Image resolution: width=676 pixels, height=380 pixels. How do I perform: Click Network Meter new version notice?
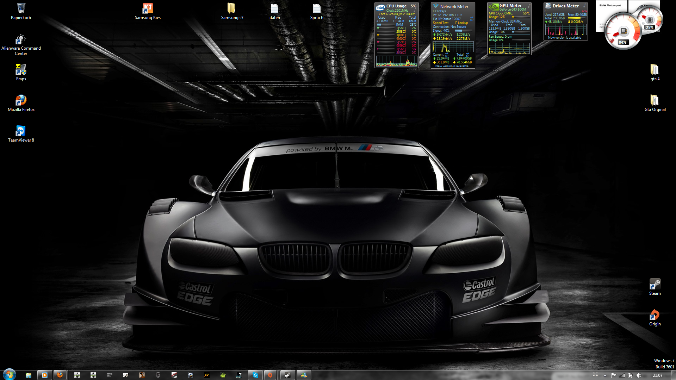tap(452, 66)
